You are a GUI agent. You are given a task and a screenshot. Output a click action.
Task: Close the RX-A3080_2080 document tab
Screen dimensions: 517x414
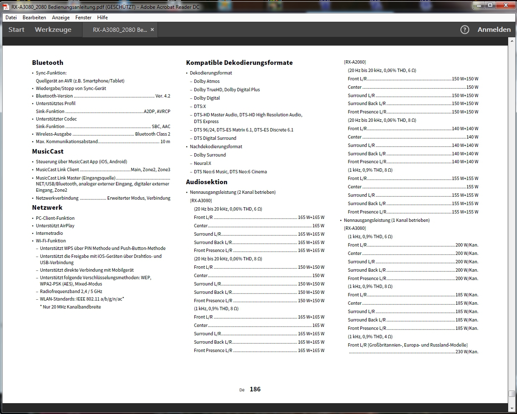click(152, 30)
